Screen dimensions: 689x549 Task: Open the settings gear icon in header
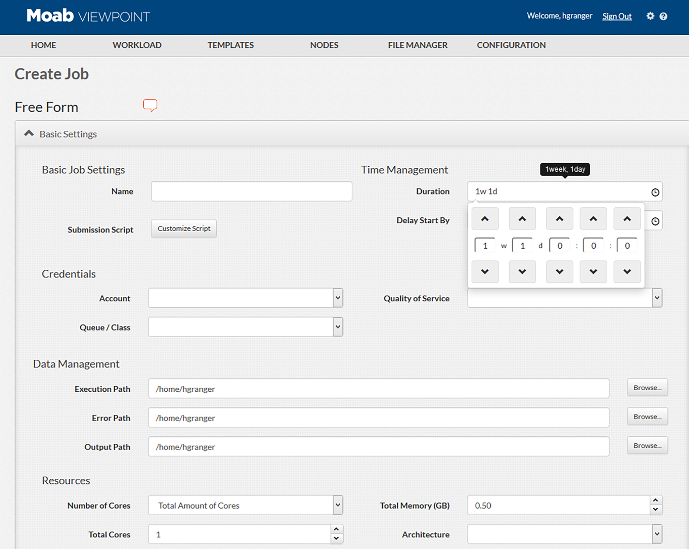tap(650, 16)
